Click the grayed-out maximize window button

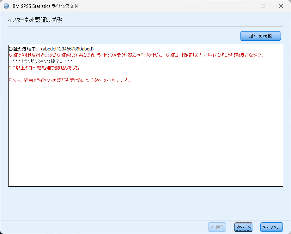point(262,6)
